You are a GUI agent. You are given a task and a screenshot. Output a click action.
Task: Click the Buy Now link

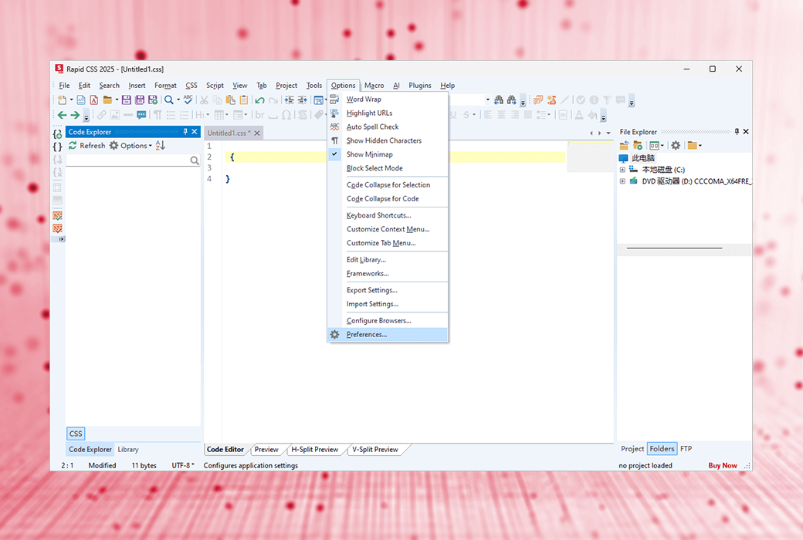pyautogui.click(x=723, y=466)
